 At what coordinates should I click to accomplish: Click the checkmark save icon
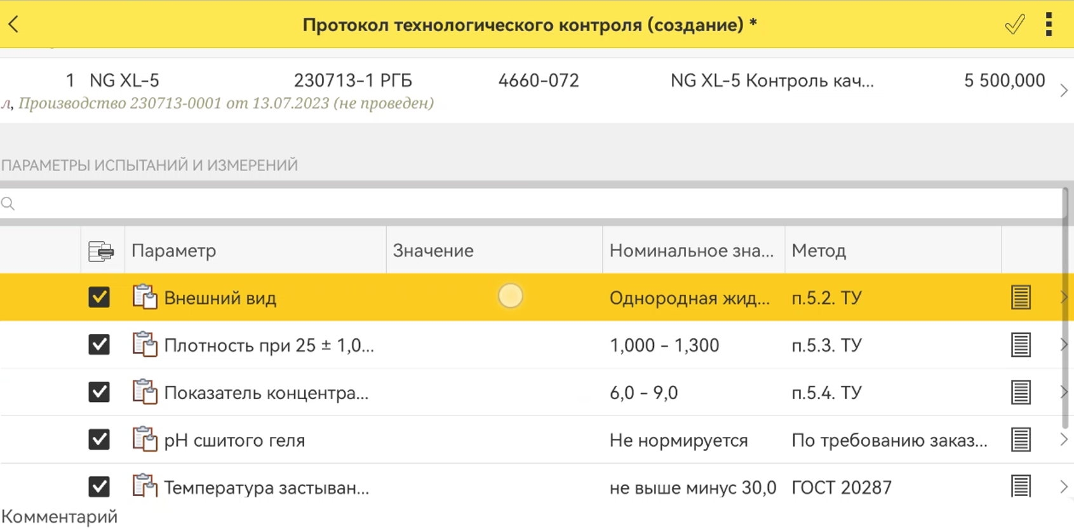[x=1014, y=24]
